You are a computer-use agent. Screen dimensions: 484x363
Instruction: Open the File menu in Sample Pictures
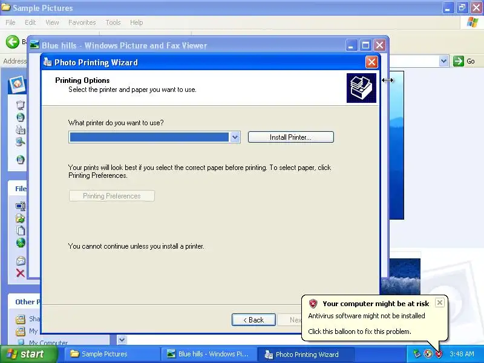10,22
